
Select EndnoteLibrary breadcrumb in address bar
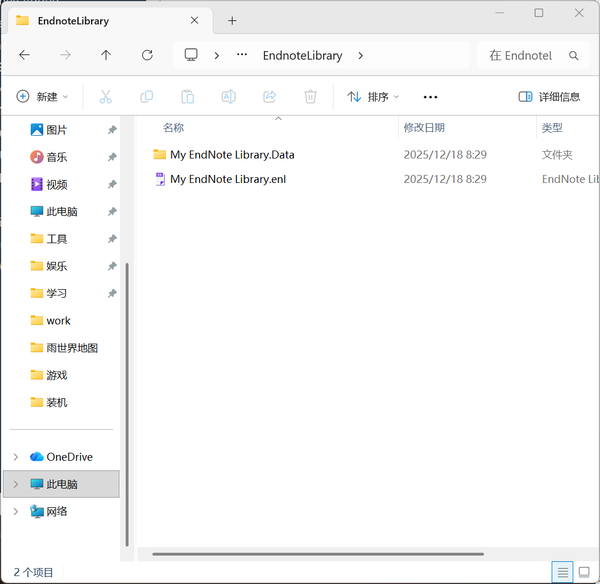coord(303,56)
